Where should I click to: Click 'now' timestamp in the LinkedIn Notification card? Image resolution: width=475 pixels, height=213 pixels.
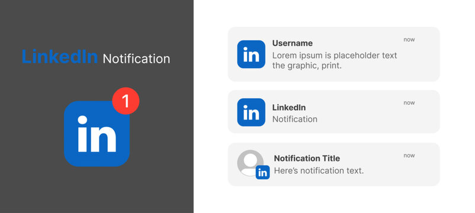pos(409,103)
